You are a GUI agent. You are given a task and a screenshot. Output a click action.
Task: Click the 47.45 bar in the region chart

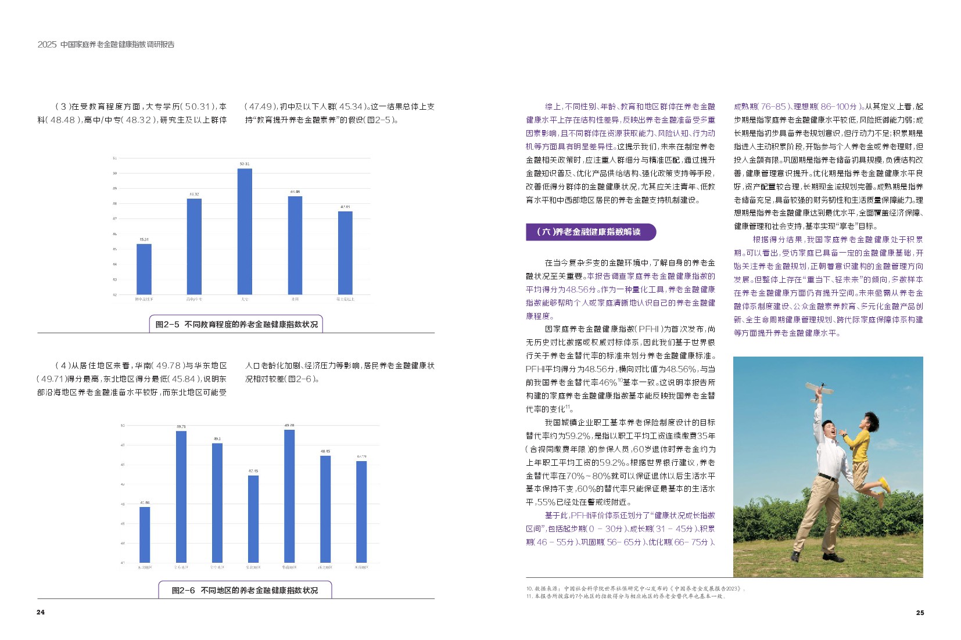(253, 519)
